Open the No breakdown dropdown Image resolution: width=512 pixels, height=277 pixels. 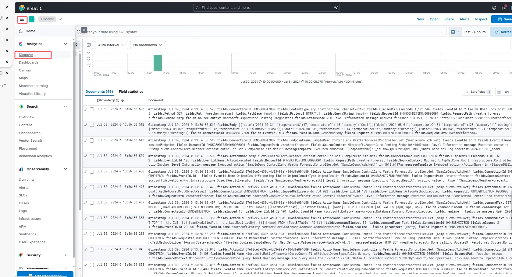point(148,45)
